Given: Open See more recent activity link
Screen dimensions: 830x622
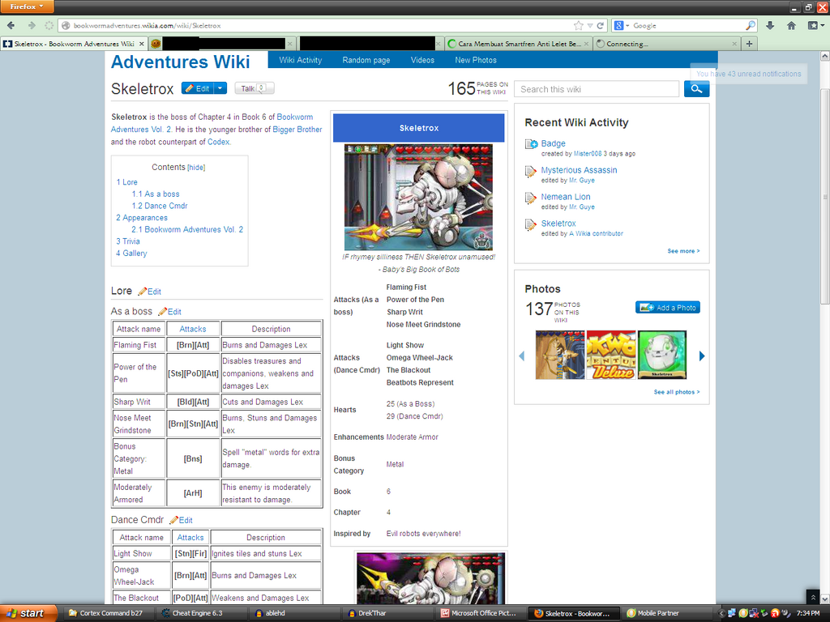Looking at the screenshot, I should [683, 251].
